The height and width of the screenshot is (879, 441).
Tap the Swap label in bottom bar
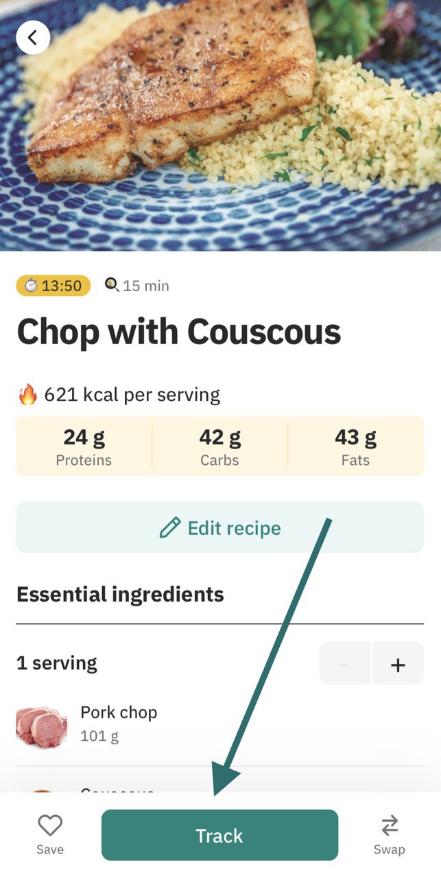390,849
